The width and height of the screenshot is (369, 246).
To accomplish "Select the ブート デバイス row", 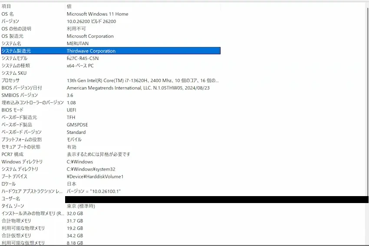I will coord(111,177).
